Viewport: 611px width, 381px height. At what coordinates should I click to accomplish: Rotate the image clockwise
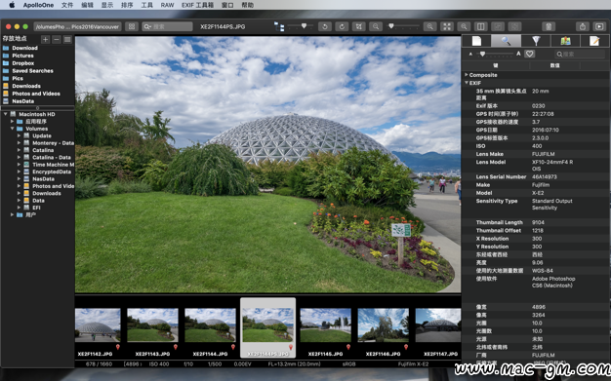click(342, 26)
